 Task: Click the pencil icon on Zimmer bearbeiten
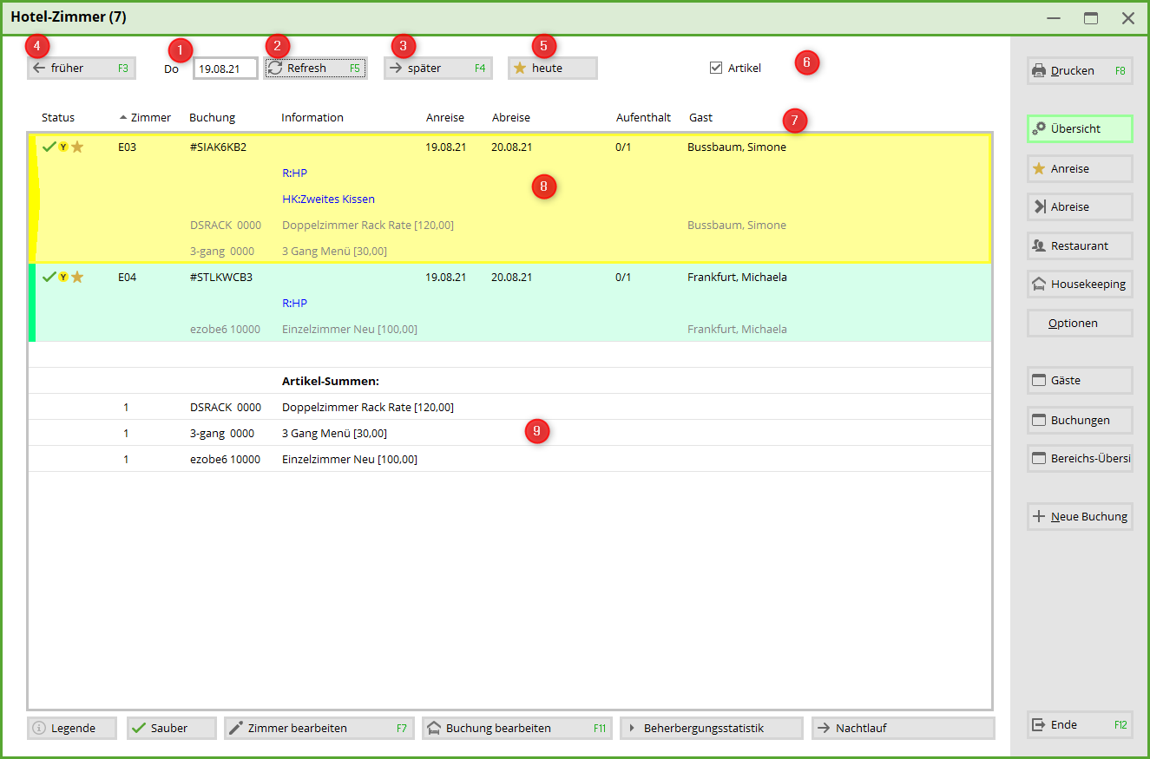pyautogui.click(x=235, y=729)
